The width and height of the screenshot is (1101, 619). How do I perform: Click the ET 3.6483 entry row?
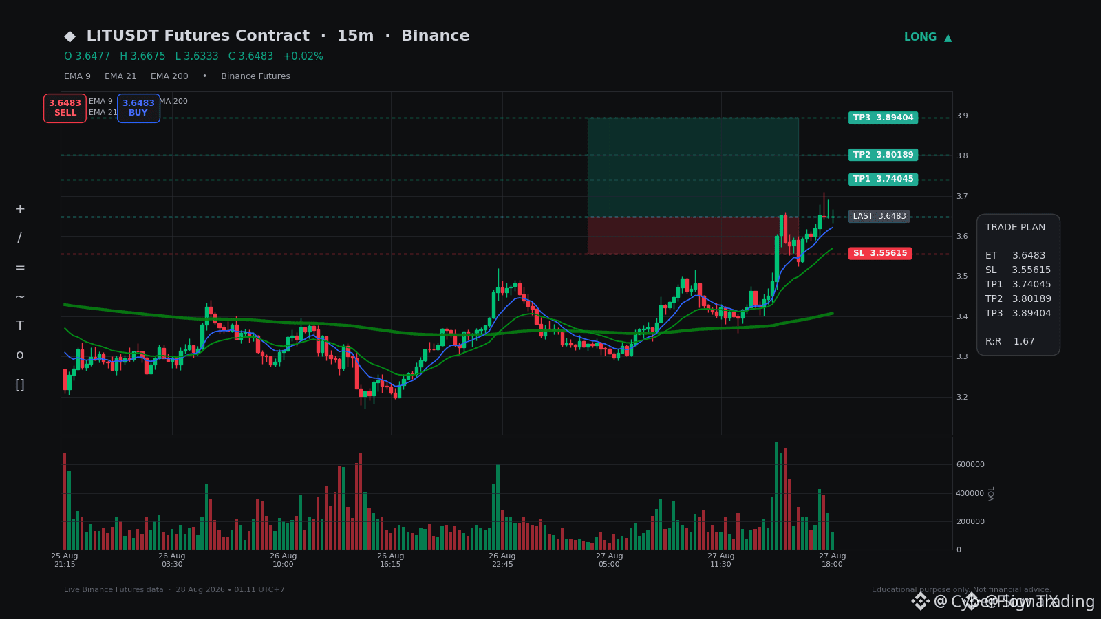point(1016,256)
